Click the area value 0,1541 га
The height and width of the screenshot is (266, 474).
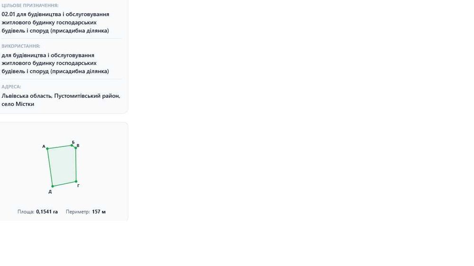(x=47, y=212)
